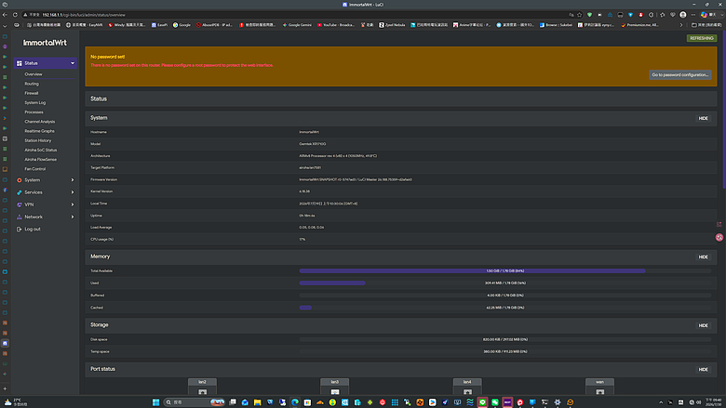Click the Services icon in sidebar
This screenshot has height=408, width=726.
19,192
